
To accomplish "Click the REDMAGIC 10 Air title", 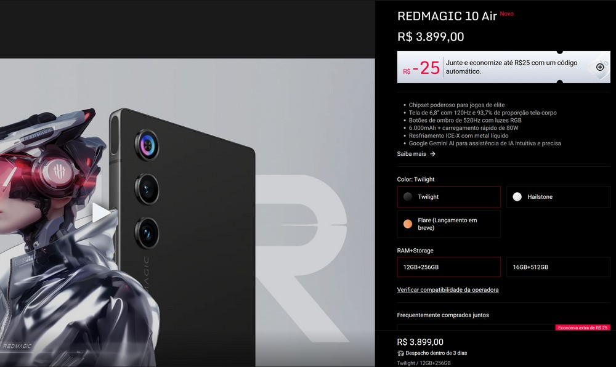I will click(447, 16).
